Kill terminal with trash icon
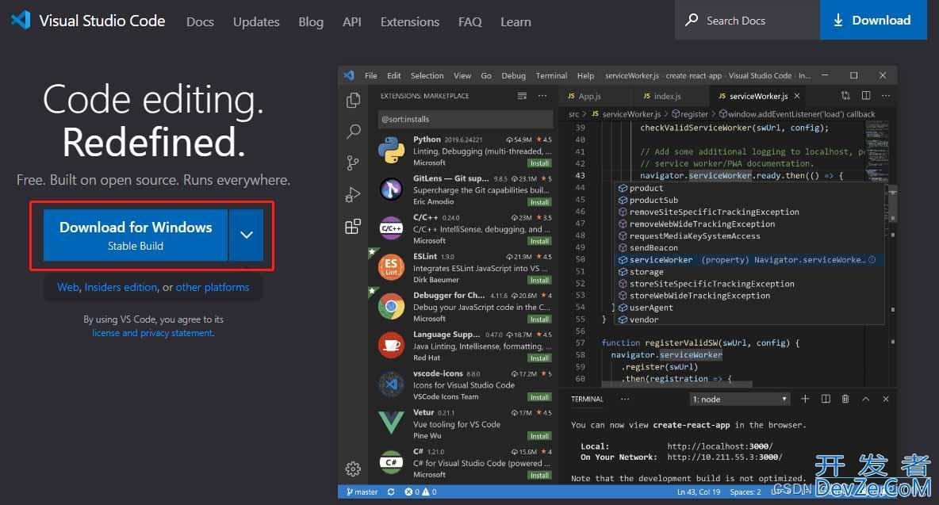939x505 pixels. tap(845, 399)
